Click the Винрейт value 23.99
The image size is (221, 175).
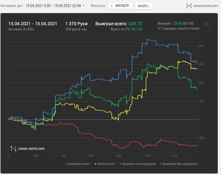(x=177, y=23)
